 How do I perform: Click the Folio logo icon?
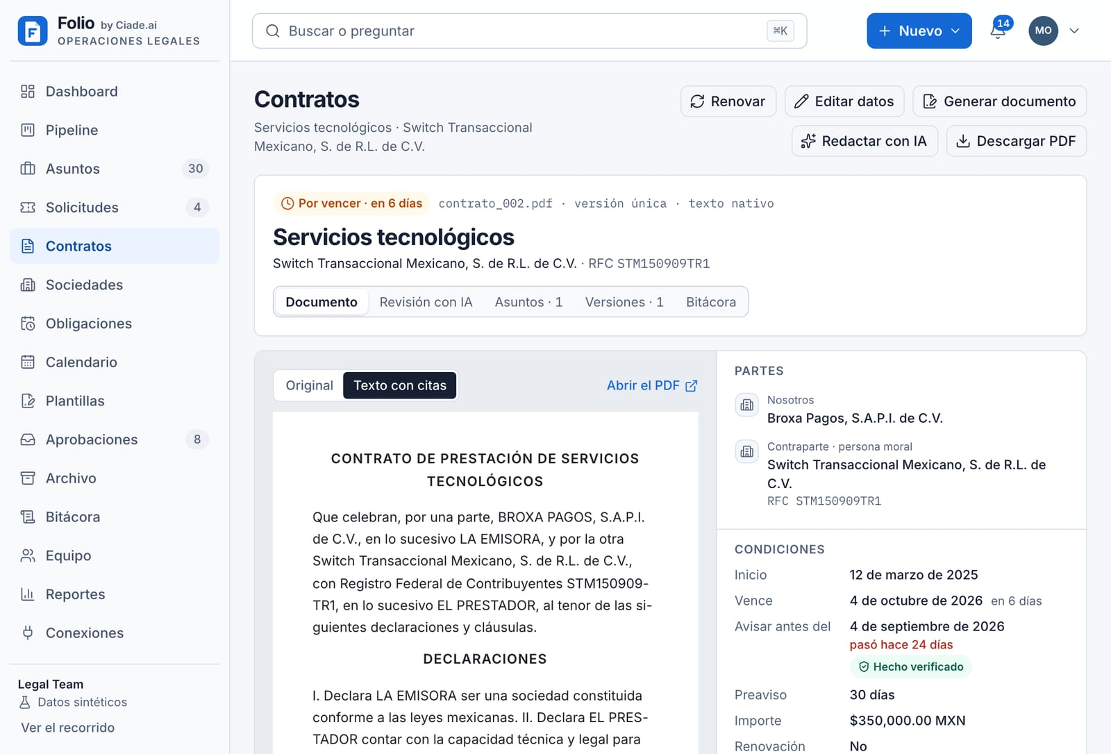coord(33,31)
